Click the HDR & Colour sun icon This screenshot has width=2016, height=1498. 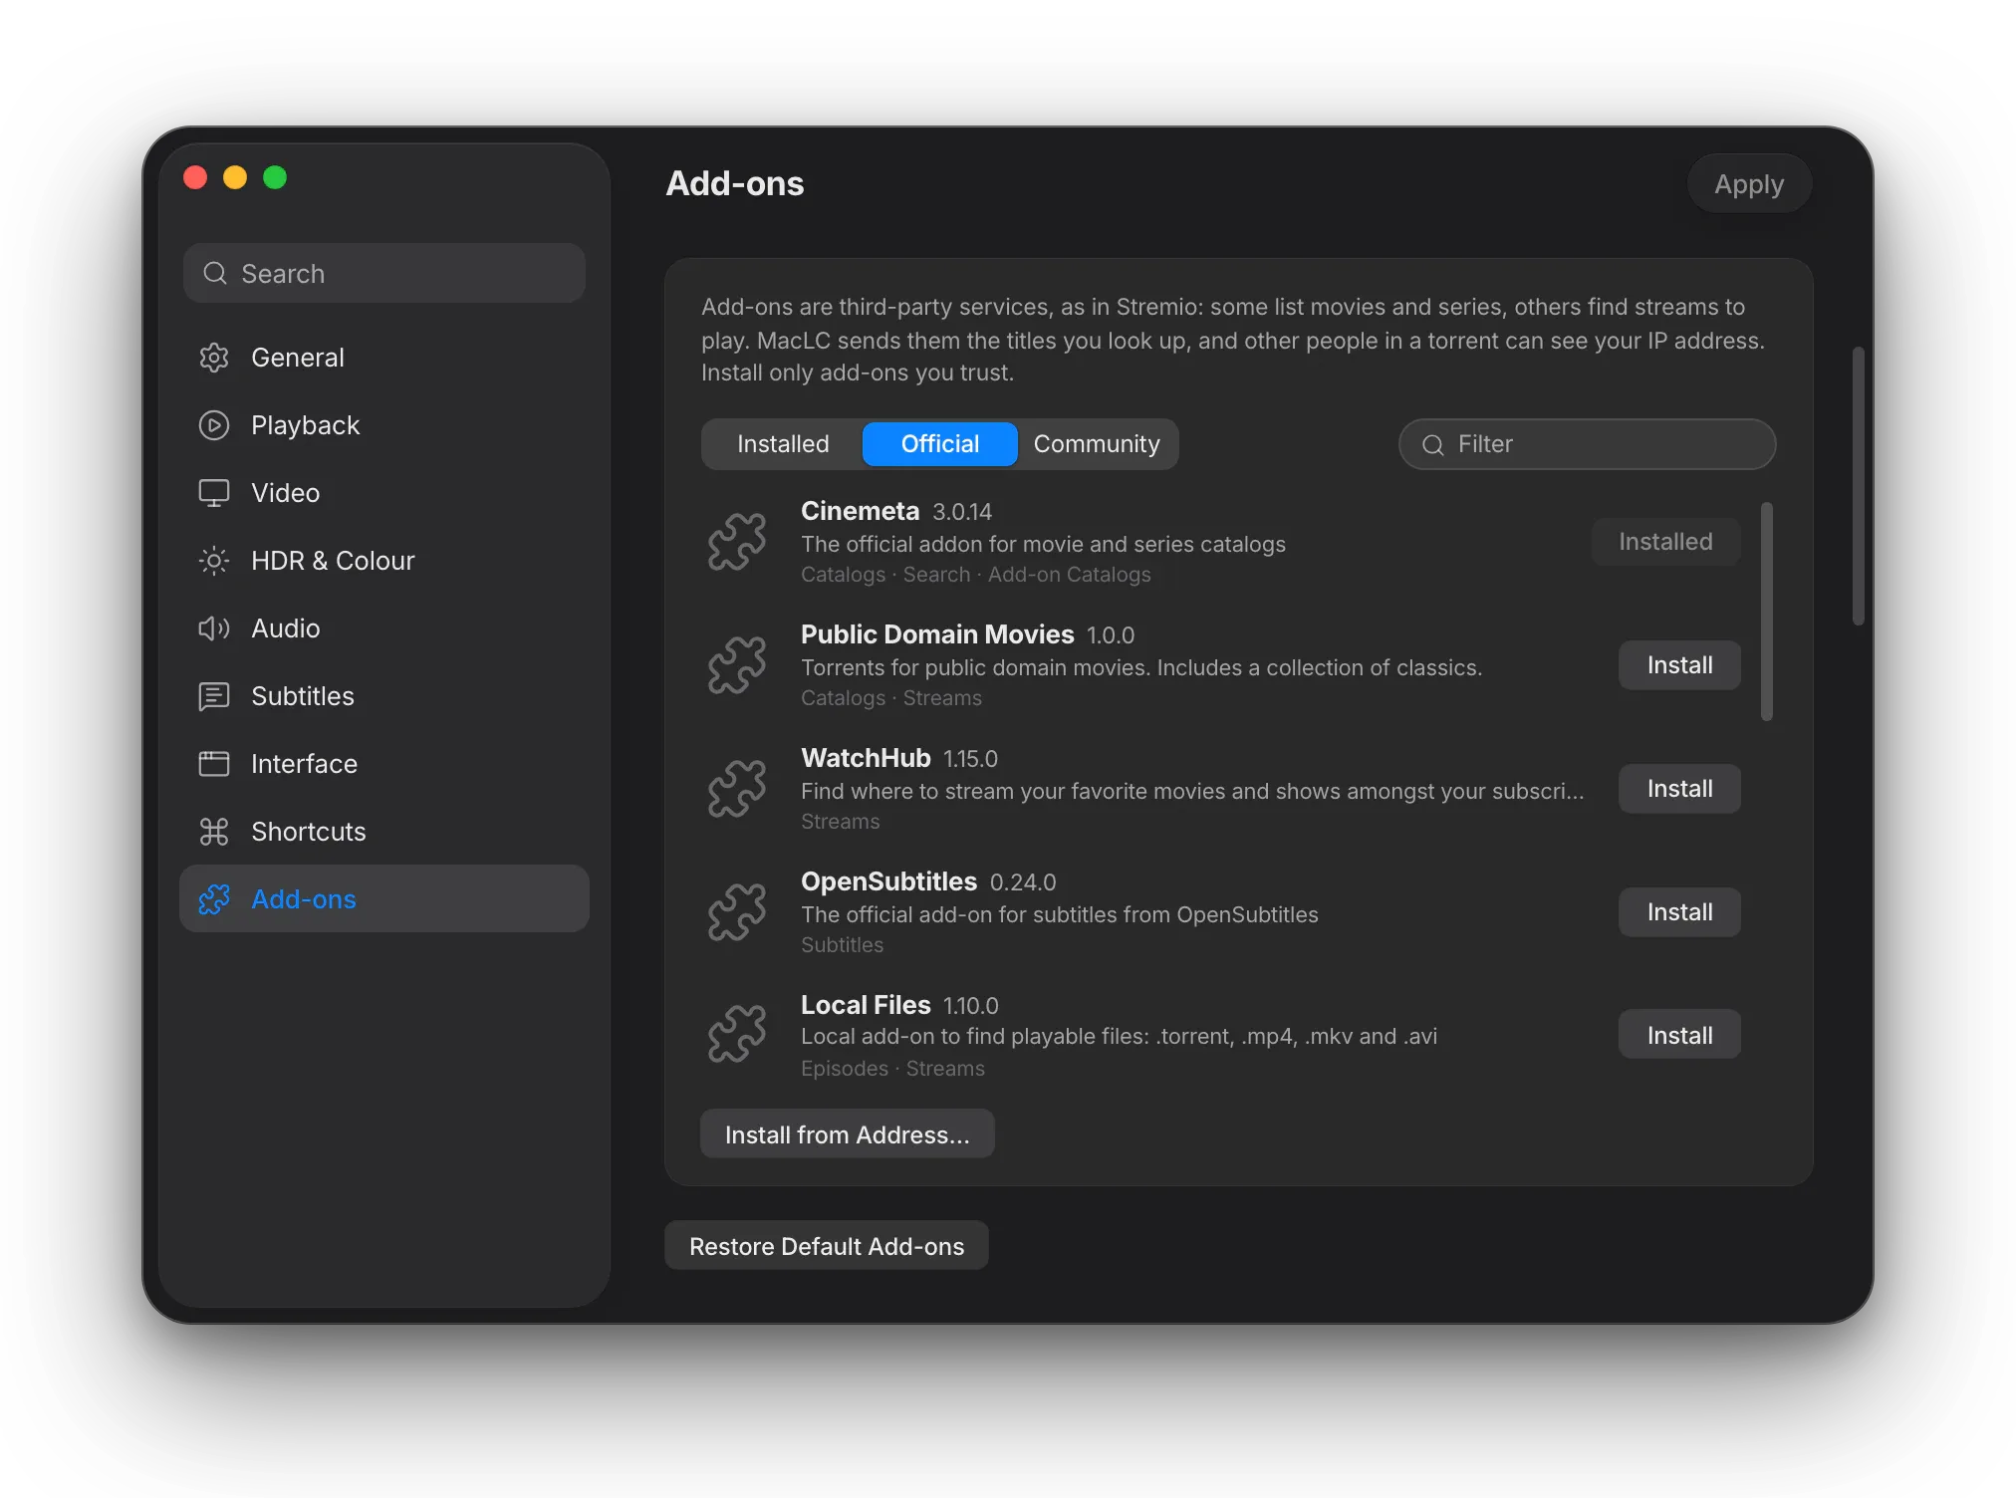214,561
